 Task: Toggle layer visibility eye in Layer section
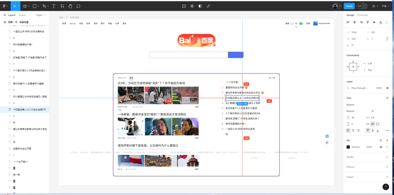pyautogui.click(x=387, y=88)
